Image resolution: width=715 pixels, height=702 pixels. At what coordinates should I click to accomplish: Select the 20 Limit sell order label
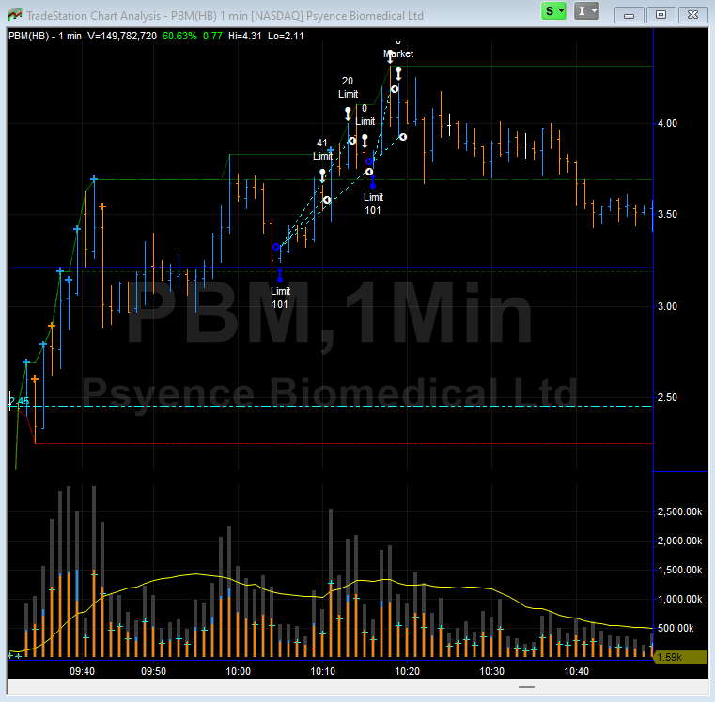click(348, 87)
